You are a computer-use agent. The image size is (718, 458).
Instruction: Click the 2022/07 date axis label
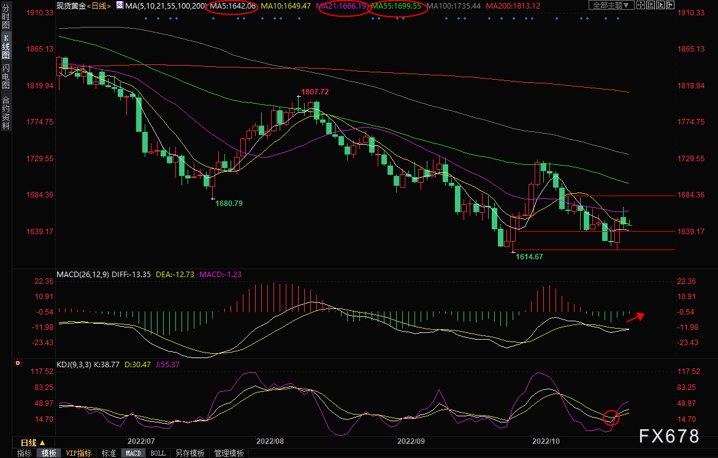click(x=141, y=441)
